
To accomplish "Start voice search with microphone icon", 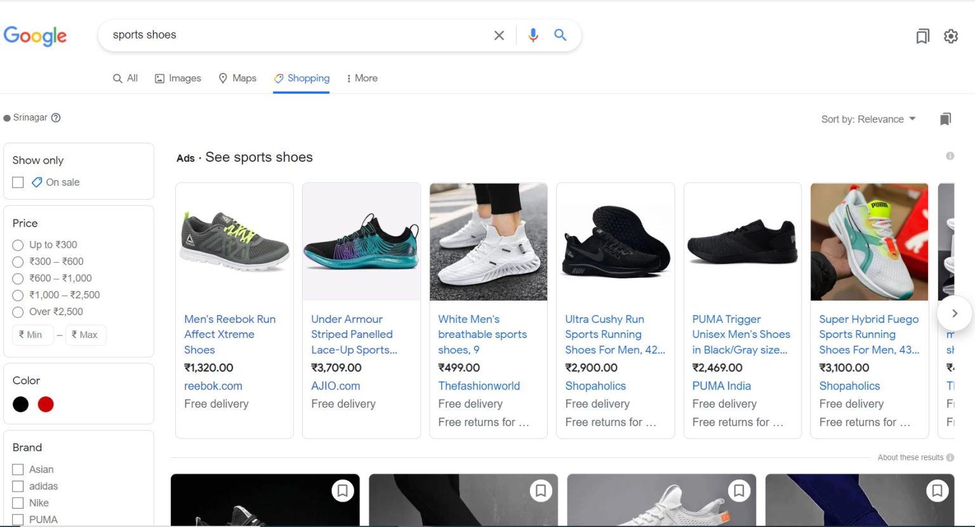I will pos(533,36).
